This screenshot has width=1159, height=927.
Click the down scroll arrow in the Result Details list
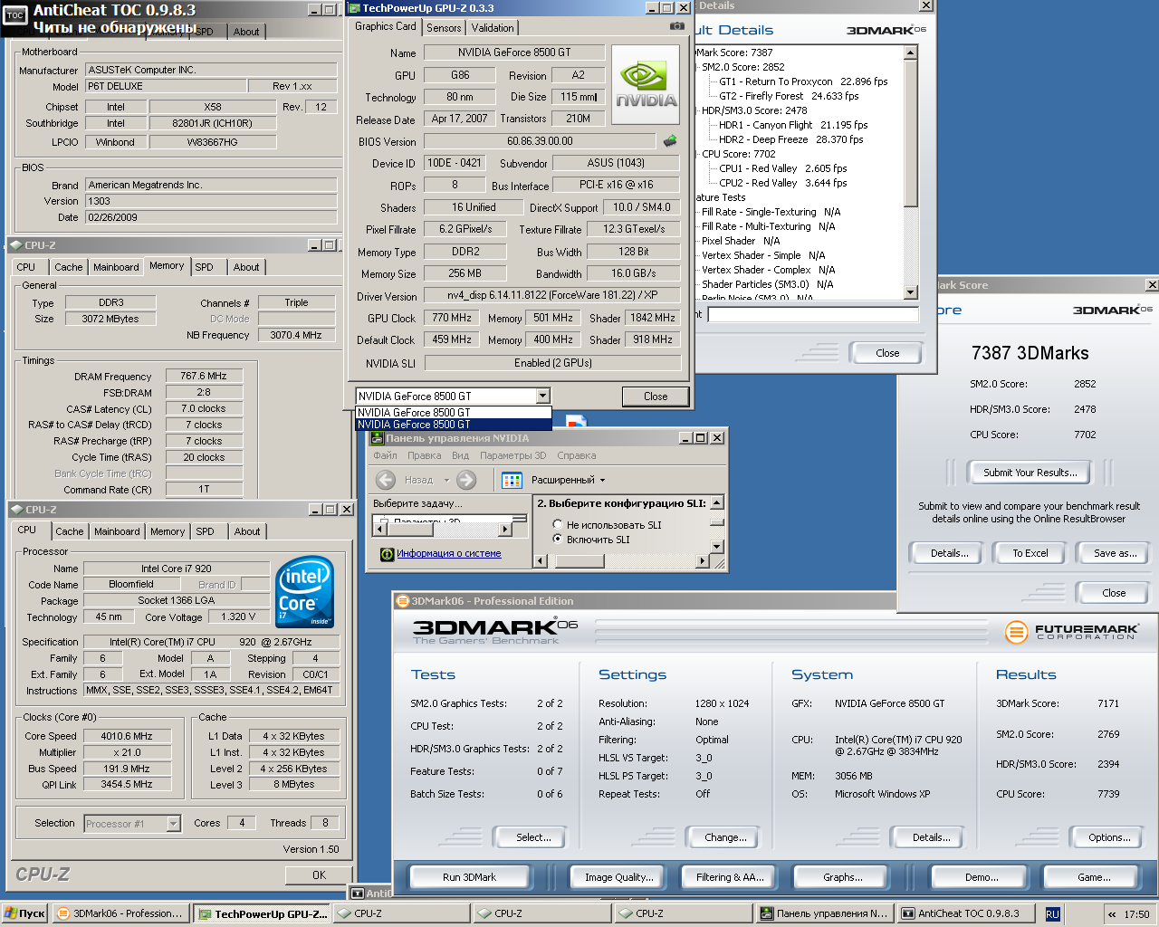point(911,292)
